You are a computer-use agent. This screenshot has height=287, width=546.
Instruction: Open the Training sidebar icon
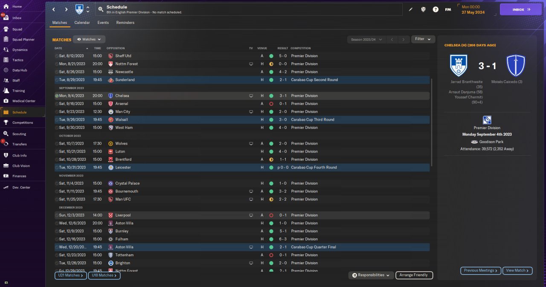point(6,91)
